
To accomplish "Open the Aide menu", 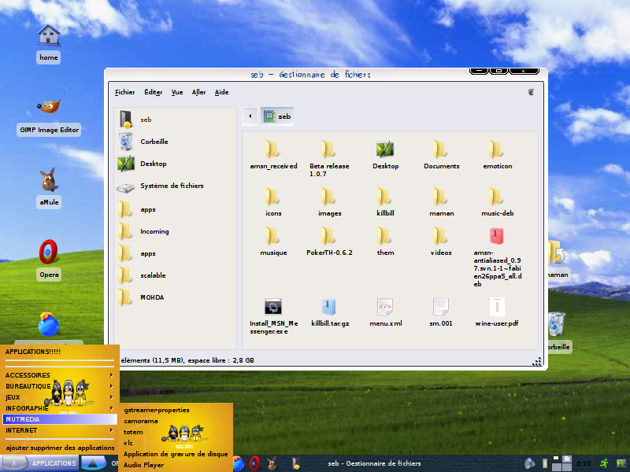I will tap(221, 92).
